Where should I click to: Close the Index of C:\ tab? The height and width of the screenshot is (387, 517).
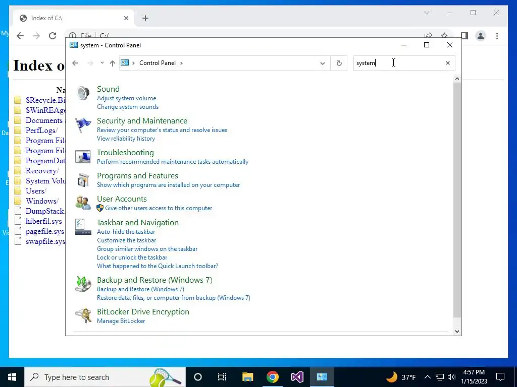[126, 18]
